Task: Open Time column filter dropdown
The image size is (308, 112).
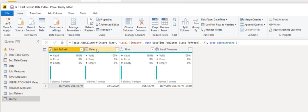Action: point(152,49)
